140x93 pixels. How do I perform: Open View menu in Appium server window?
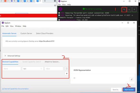click(64, 5)
